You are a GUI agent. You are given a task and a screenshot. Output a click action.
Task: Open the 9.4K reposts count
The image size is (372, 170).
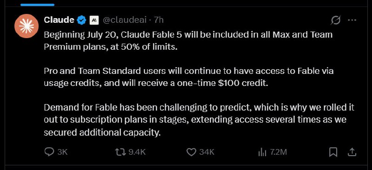(137, 152)
